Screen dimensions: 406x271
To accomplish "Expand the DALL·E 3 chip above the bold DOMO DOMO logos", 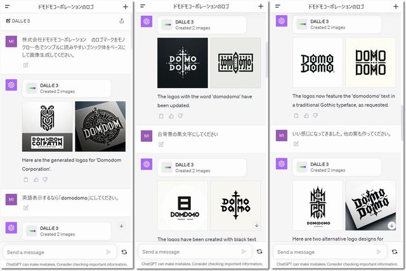I will pyautogui.click(x=337, y=24).
